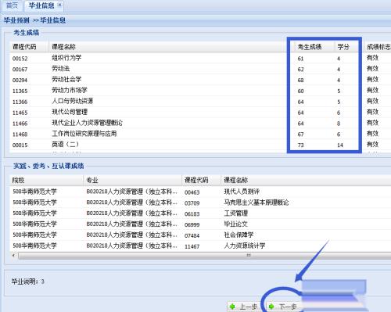The height and width of the screenshot is (312, 391).
Task: Click the 下一步 button
Action: (284, 307)
